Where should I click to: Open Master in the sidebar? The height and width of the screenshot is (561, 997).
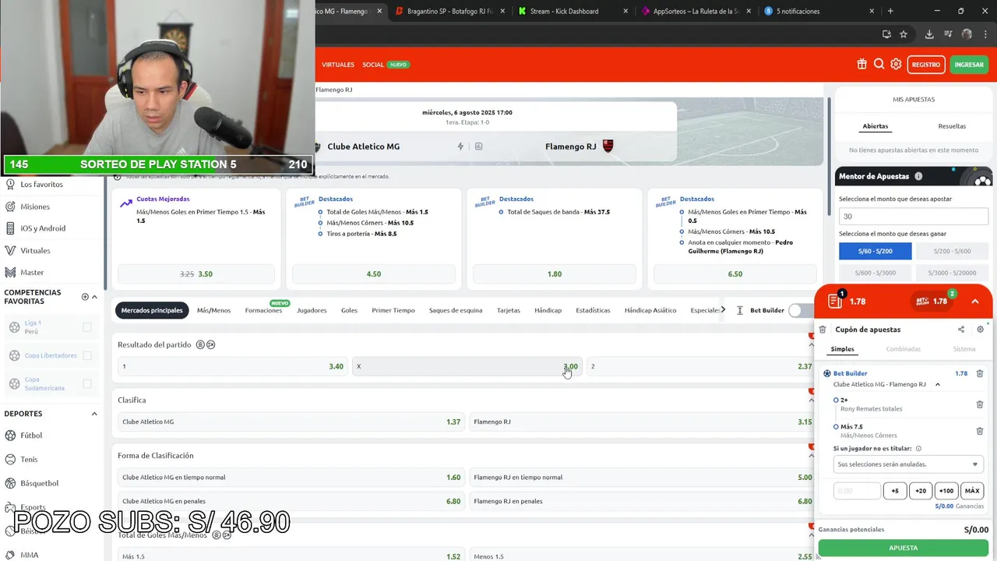pos(32,272)
